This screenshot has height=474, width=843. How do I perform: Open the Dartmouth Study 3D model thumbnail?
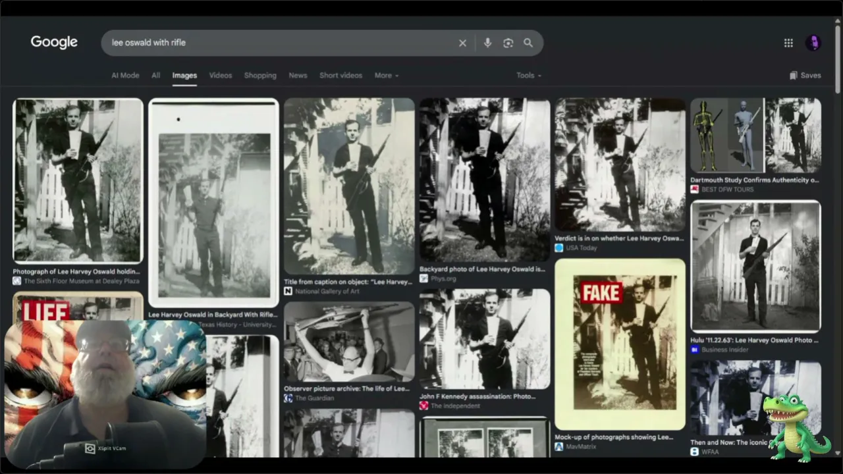(755, 136)
